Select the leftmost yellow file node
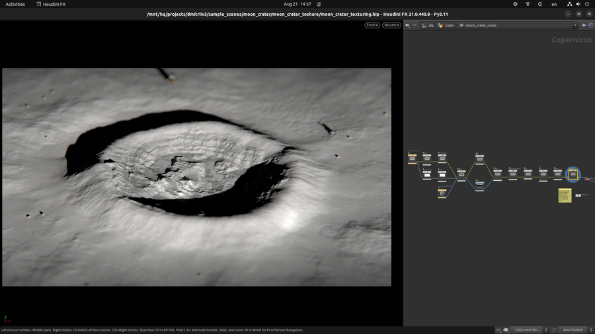The height and width of the screenshot is (334, 595). click(413, 158)
